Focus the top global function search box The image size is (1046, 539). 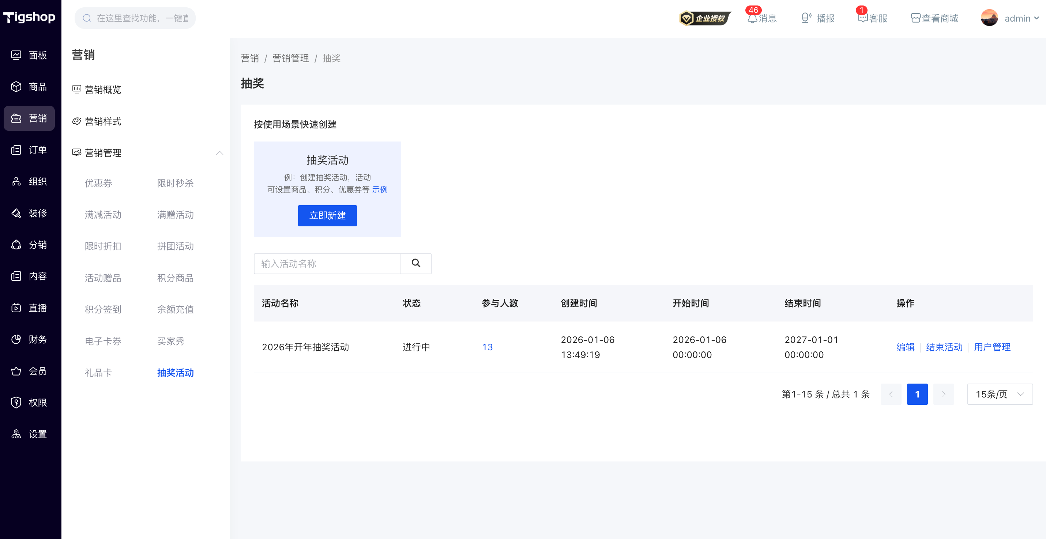point(135,18)
